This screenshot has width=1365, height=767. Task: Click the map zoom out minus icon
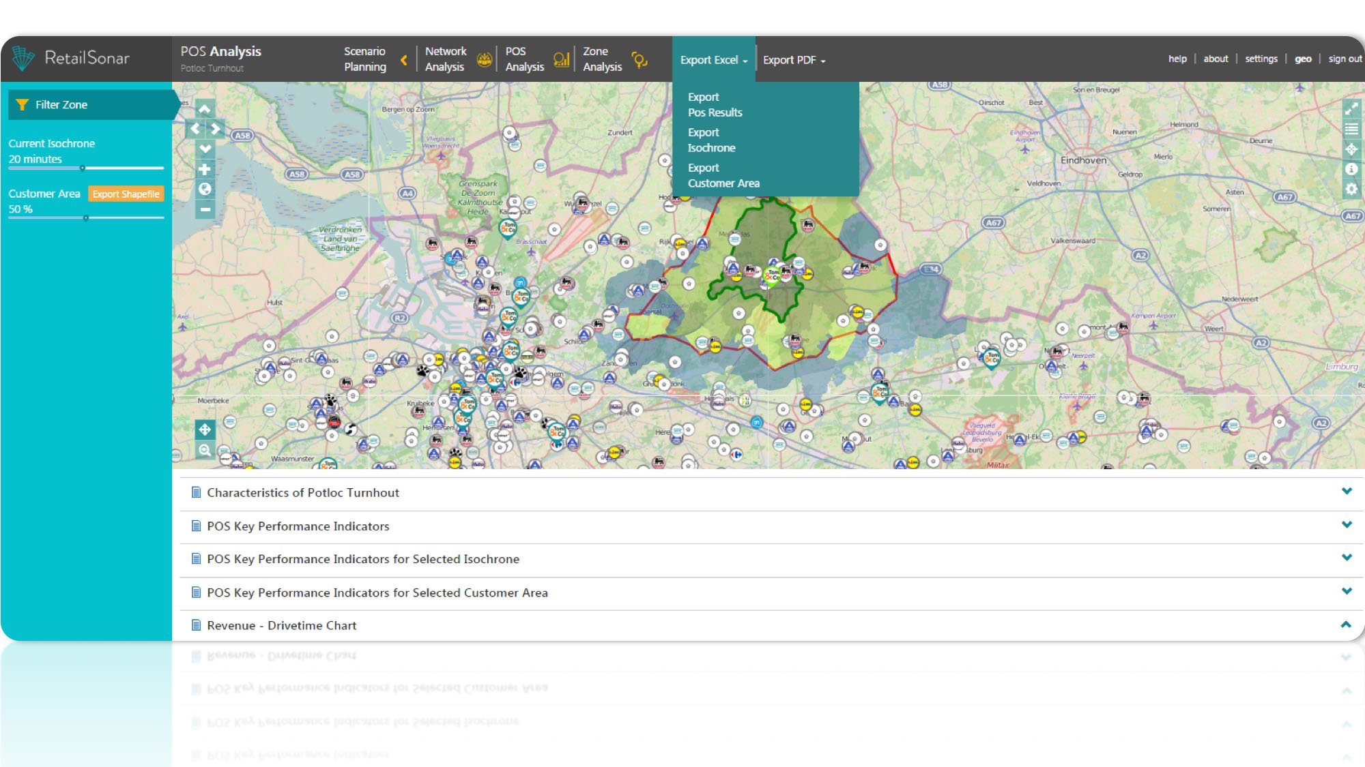coord(204,209)
